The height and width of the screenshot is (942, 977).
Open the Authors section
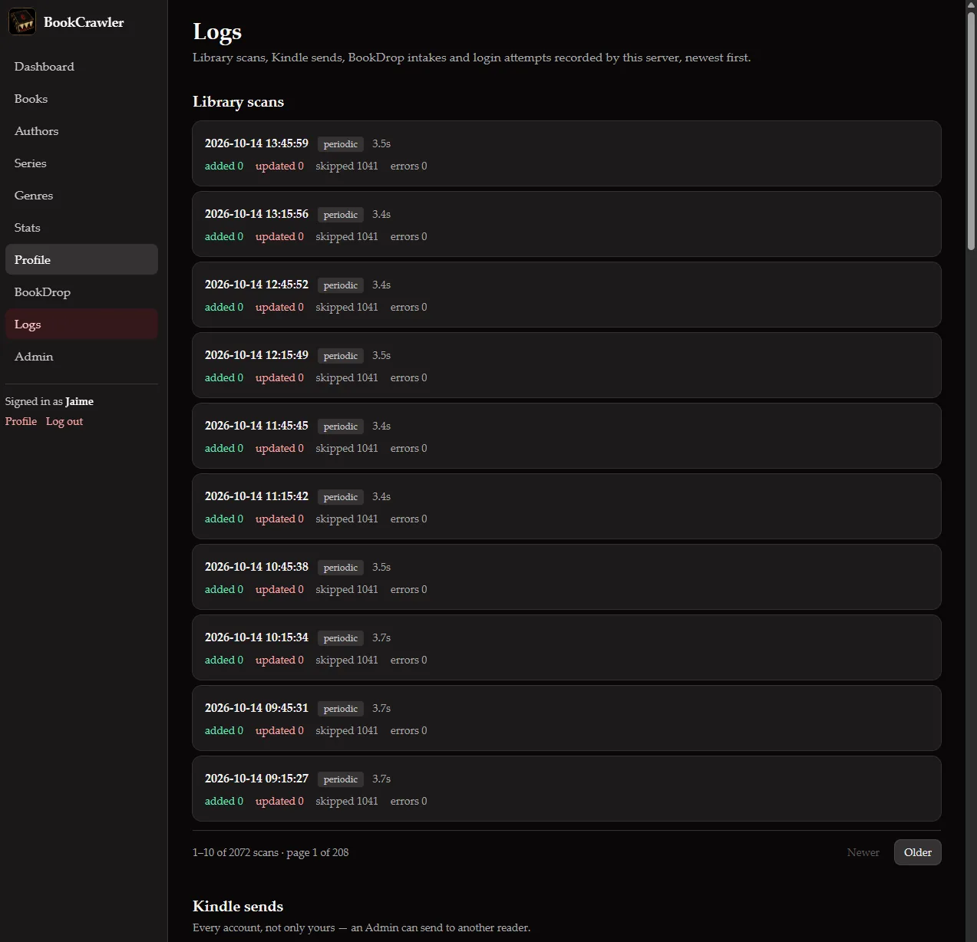(81, 131)
